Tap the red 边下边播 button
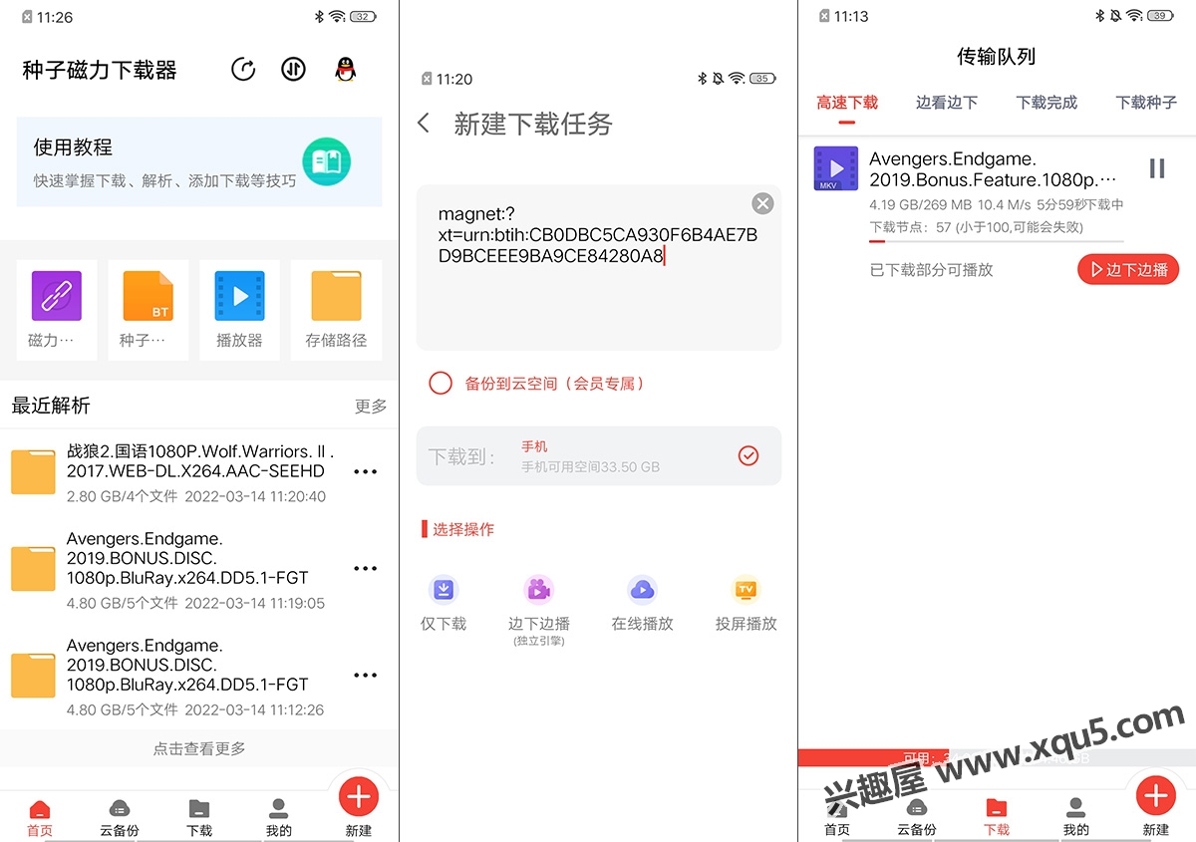The width and height of the screenshot is (1196, 842). 1128,269
